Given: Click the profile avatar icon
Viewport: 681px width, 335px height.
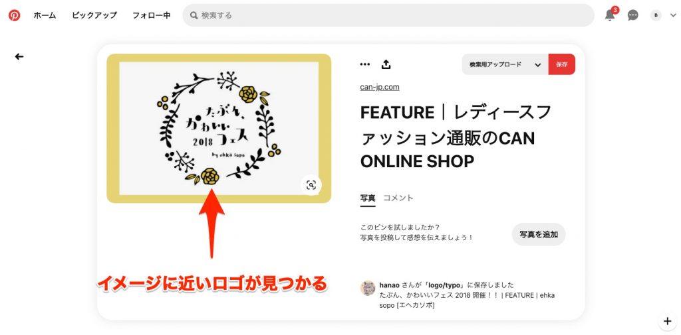Looking at the screenshot, I should pos(655,15).
